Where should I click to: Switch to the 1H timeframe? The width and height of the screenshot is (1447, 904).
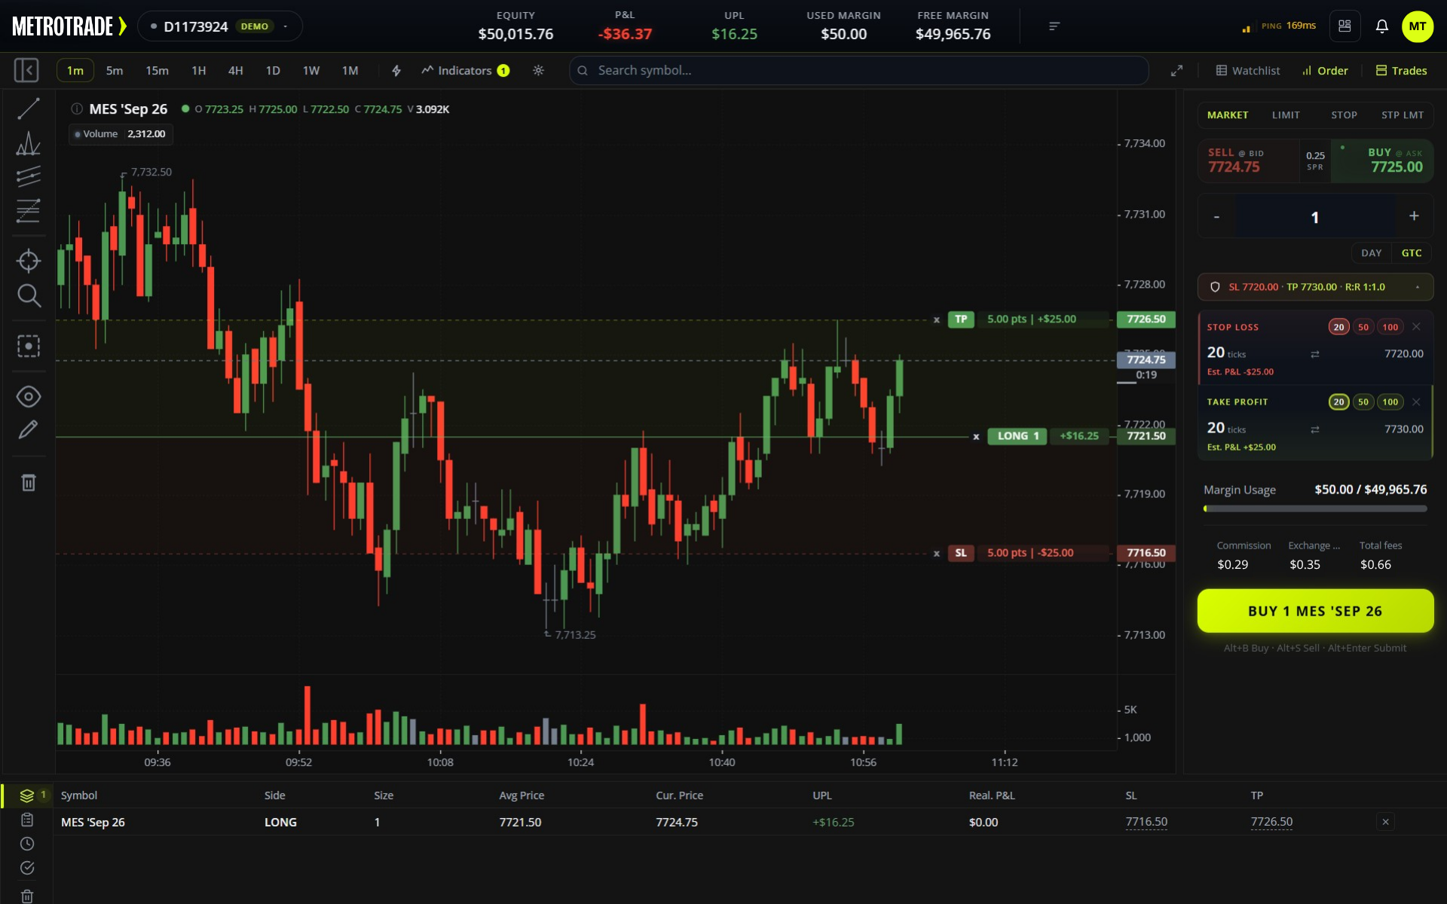(x=198, y=70)
